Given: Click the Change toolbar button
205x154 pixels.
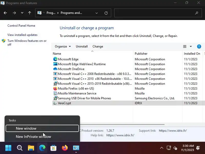Looking at the screenshot, I should click(x=98, y=46).
